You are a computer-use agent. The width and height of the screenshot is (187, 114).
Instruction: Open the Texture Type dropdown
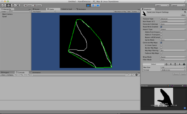(173, 19)
